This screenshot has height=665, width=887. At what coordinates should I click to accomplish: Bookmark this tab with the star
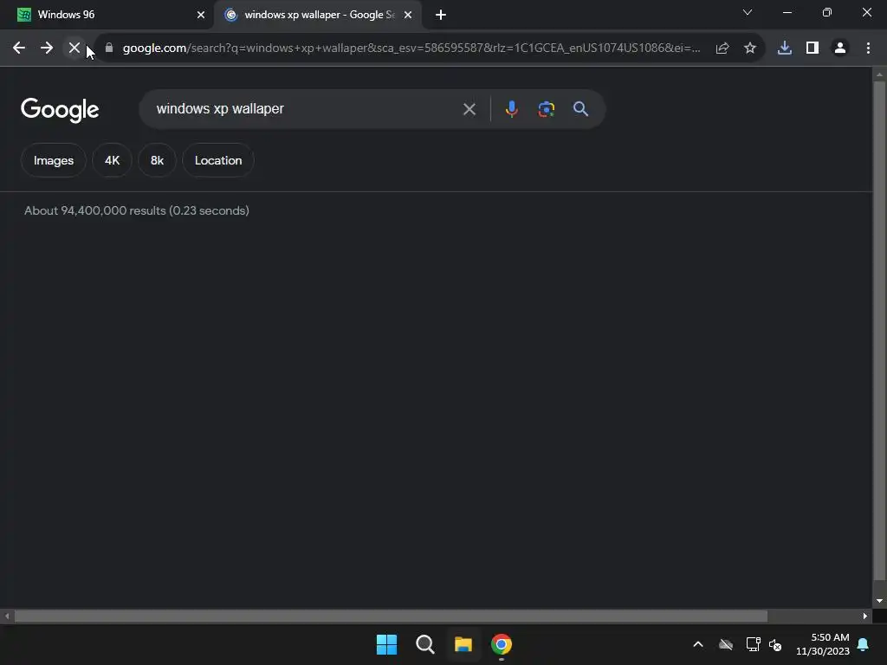tap(750, 48)
